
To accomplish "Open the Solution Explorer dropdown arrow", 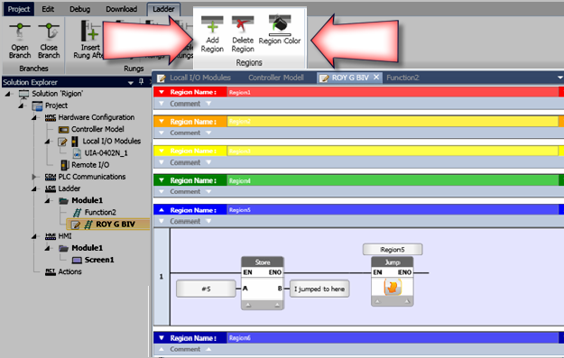I will [131, 83].
